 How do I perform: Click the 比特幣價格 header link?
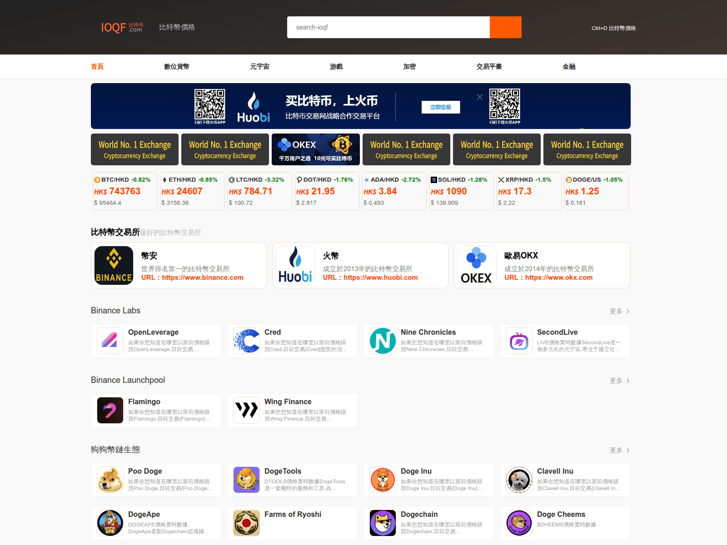(x=177, y=27)
